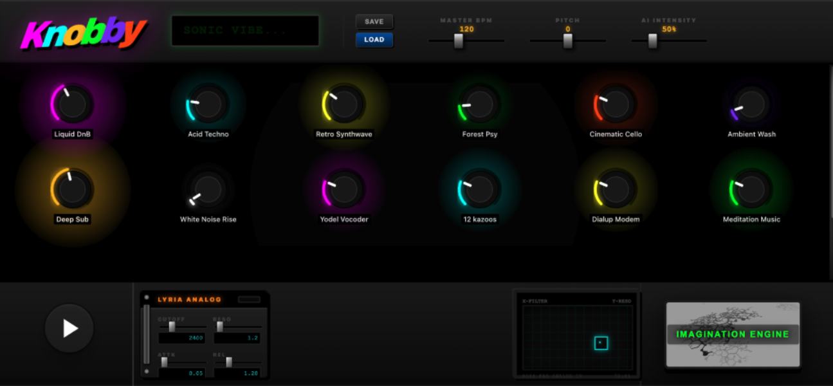Screen dimensions: 833x386
Task: Select the Retro Synthwave knob
Action: coord(343,105)
